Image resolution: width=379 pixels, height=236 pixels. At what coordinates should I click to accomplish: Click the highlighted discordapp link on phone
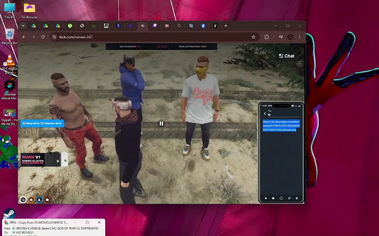coord(281,126)
